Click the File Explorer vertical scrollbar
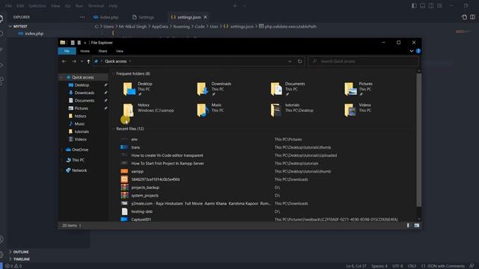The height and width of the screenshot is (269, 479). (419, 140)
